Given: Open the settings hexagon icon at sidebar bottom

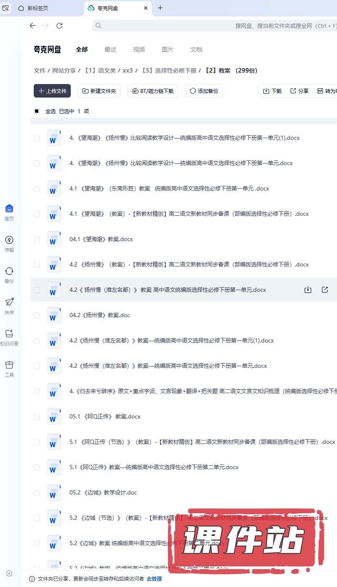Looking at the screenshot, I should pyautogui.click(x=9, y=573).
